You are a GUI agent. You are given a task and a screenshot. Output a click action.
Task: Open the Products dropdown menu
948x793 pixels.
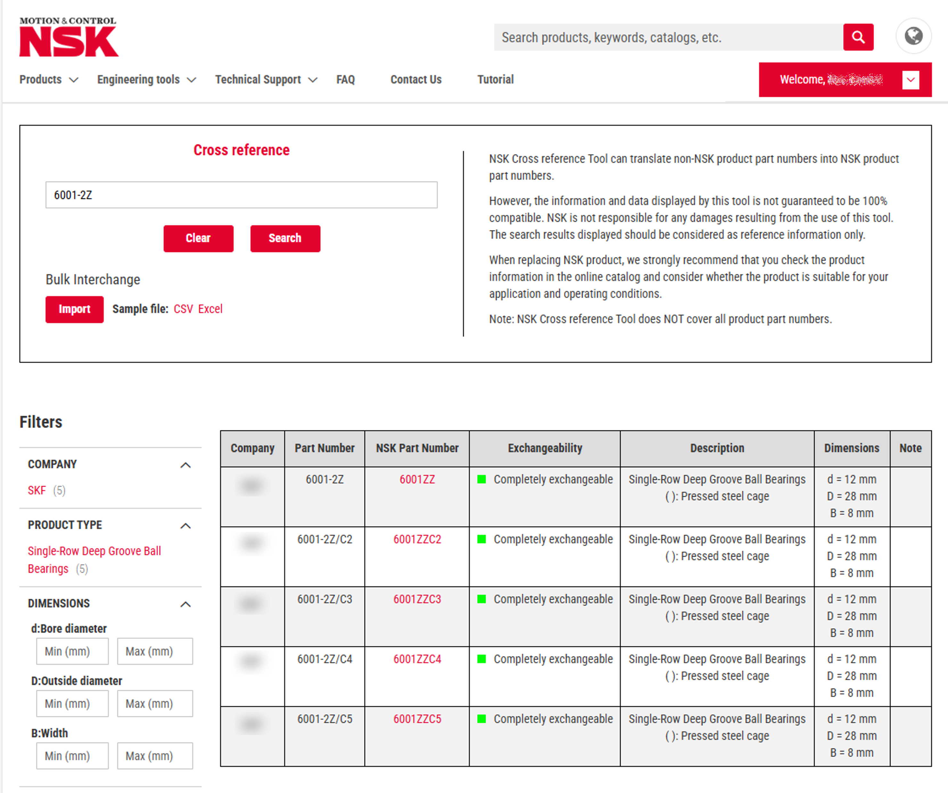click(x=41, y=79)
